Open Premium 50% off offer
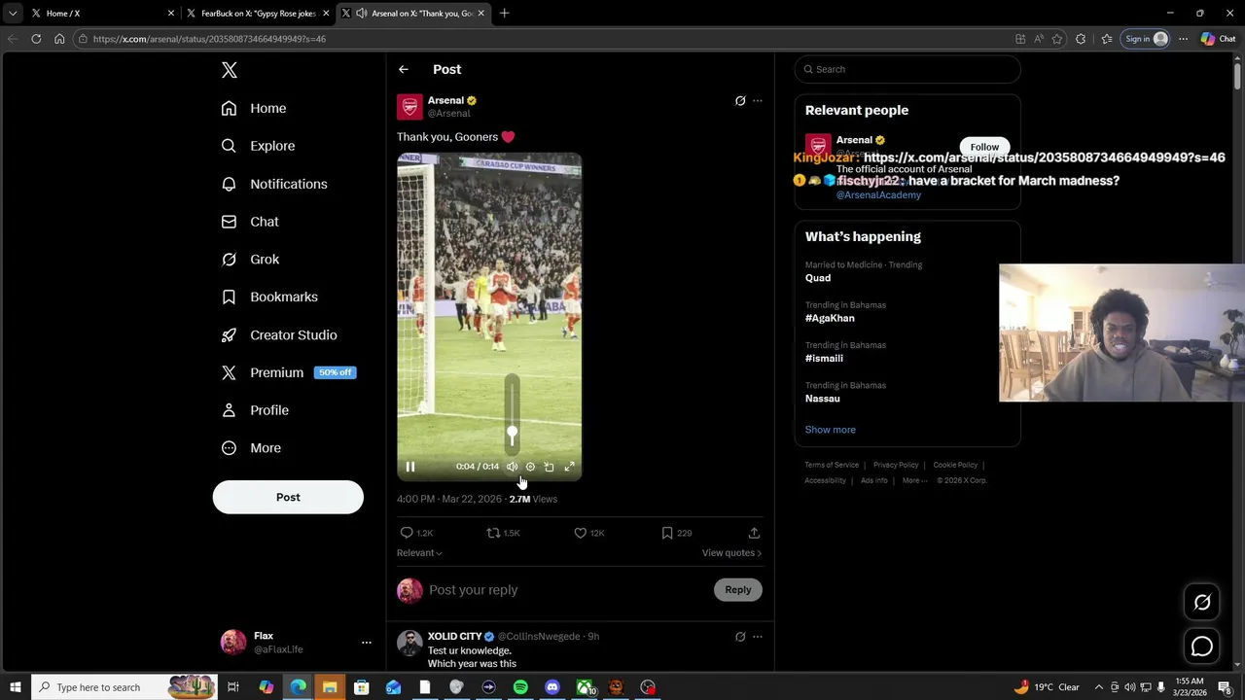This screenshot has width=1245, height=700. (288, 372)
